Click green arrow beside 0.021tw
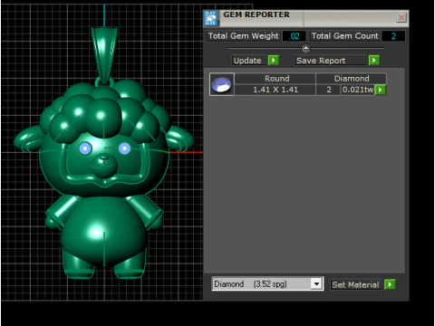435x326 pixels. 381,90
